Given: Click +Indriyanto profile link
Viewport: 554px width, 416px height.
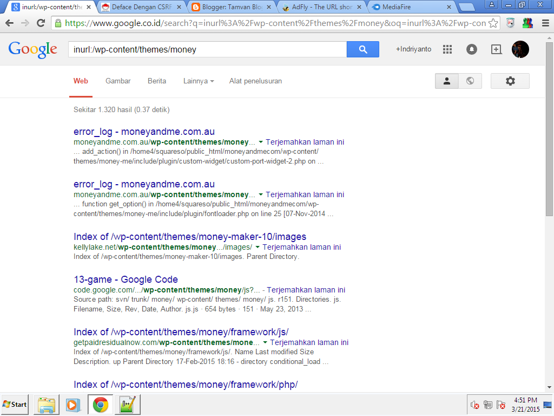Looking at the screenshot, I should (413, 49).
